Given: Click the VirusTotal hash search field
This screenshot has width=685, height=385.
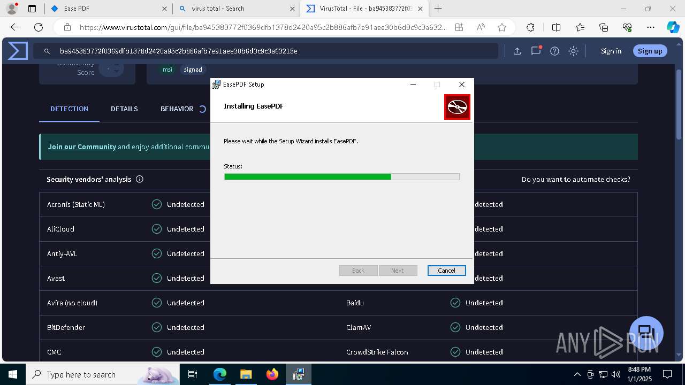Looking at the screenshot, I should 265,51.
